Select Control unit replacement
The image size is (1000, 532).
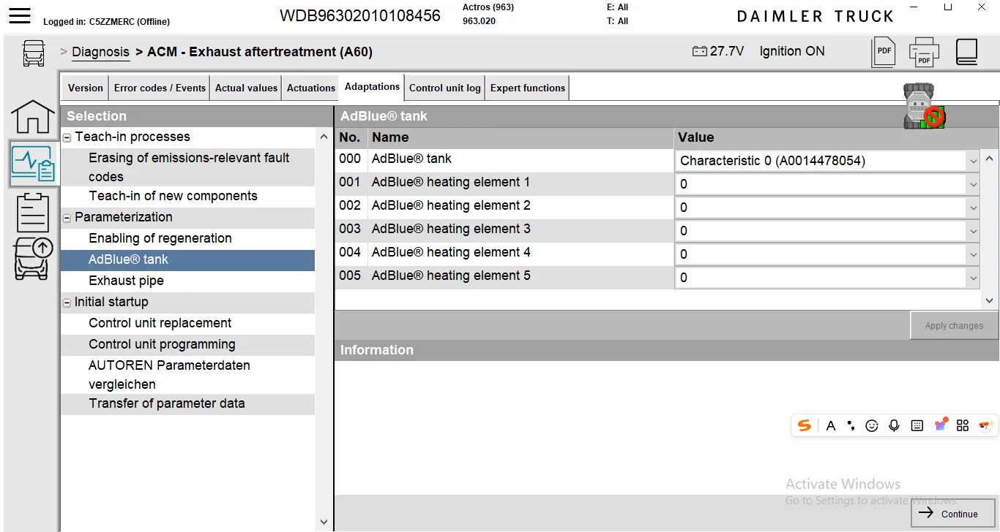[x=188, y=323]
